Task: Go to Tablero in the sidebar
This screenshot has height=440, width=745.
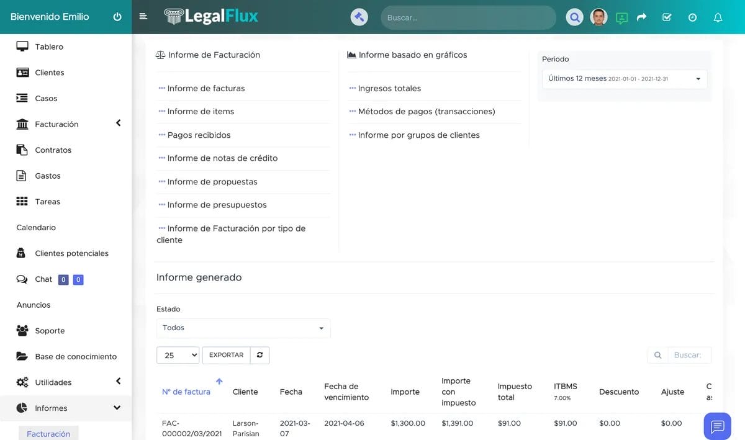Action: coord(48,47)
